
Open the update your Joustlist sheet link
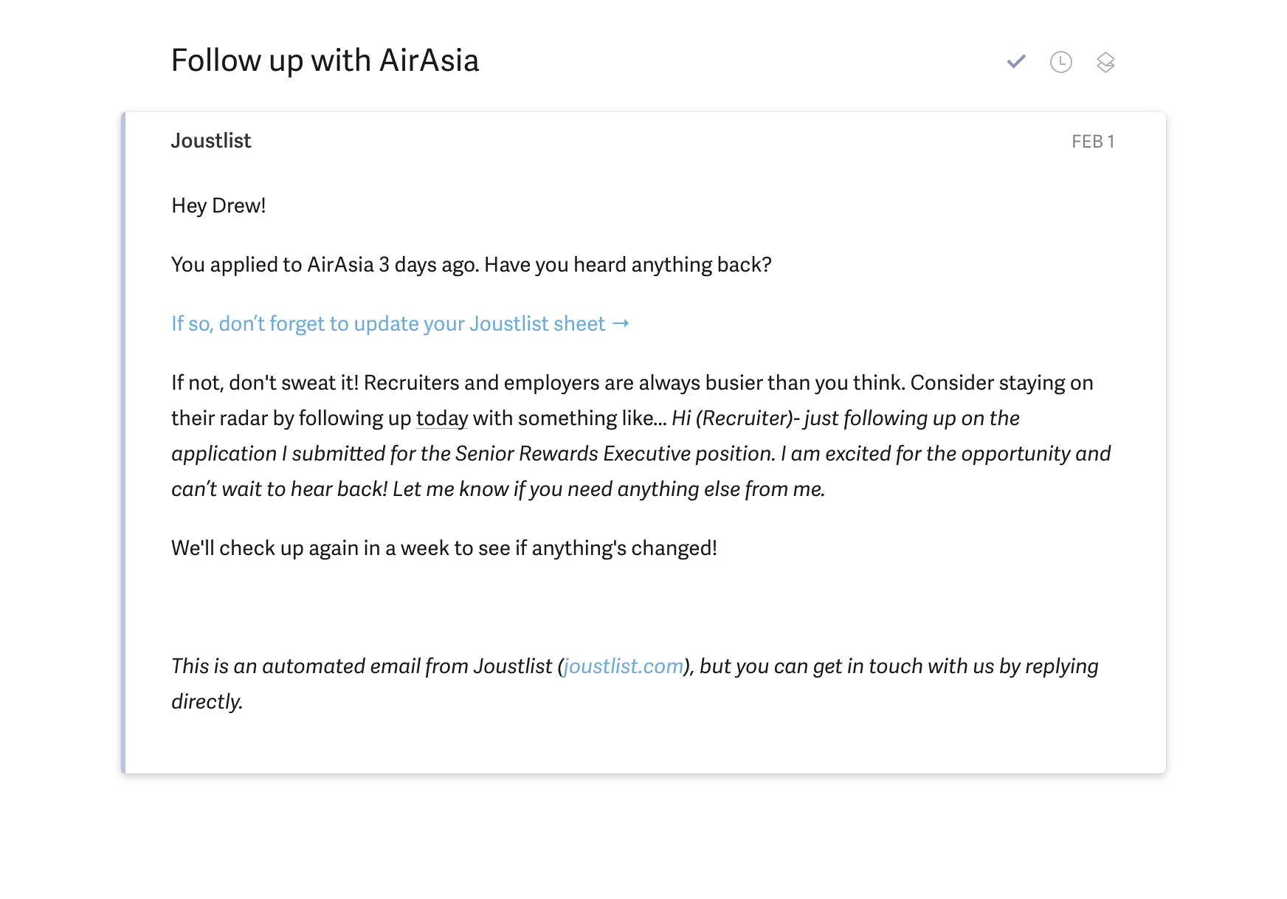pos(388,324)
